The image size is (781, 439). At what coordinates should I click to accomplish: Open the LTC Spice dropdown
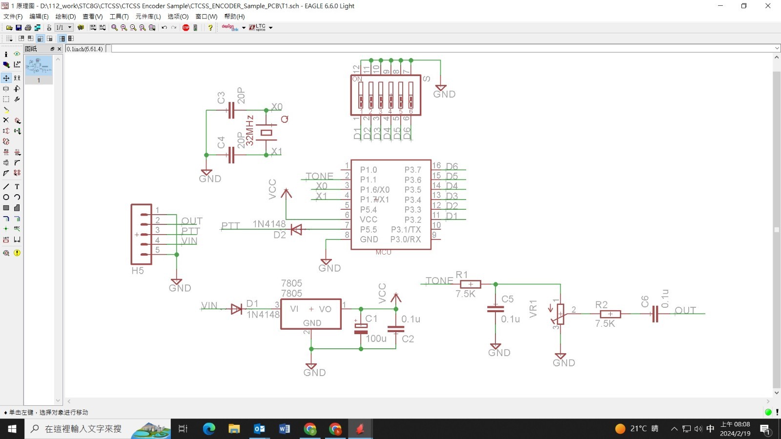tap(270, 28)
